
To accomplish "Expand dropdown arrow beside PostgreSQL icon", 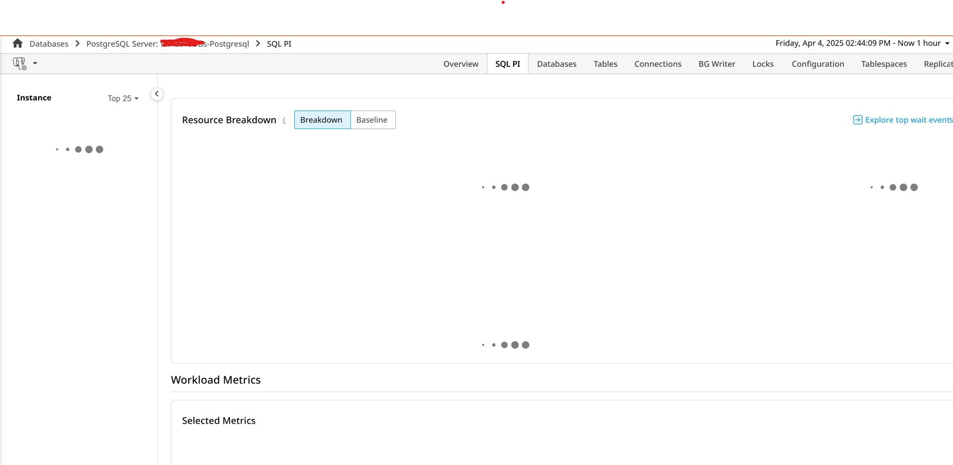I will [35, 64].
